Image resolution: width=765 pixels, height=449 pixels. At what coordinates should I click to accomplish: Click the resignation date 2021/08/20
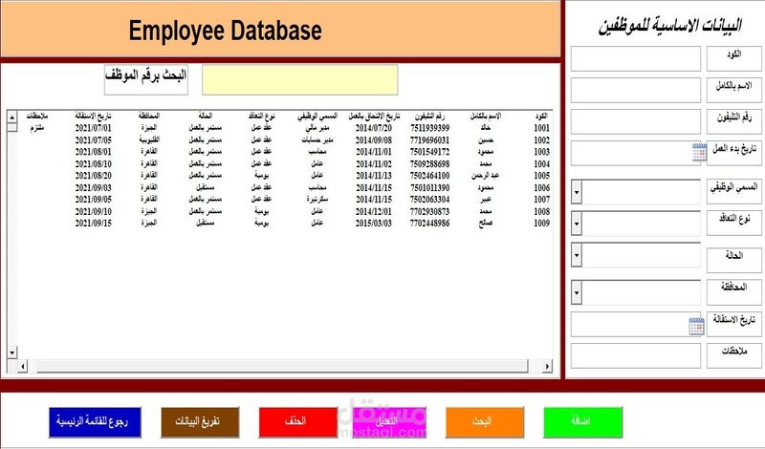tap(93, 176)
